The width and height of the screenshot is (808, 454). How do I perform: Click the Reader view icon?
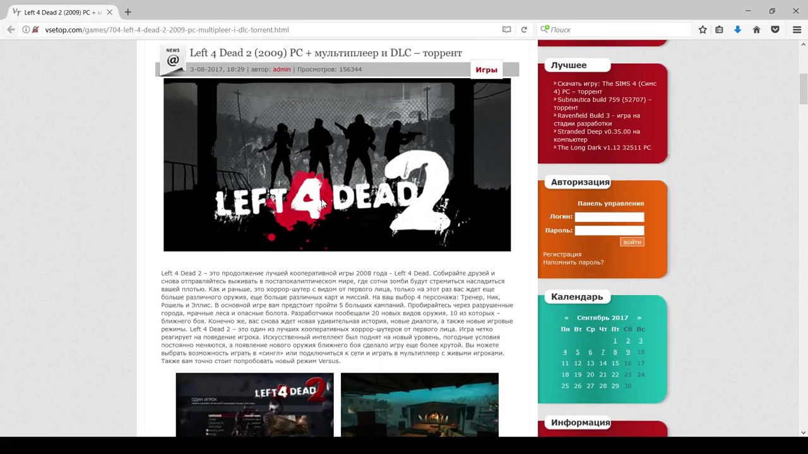[506, 30]
